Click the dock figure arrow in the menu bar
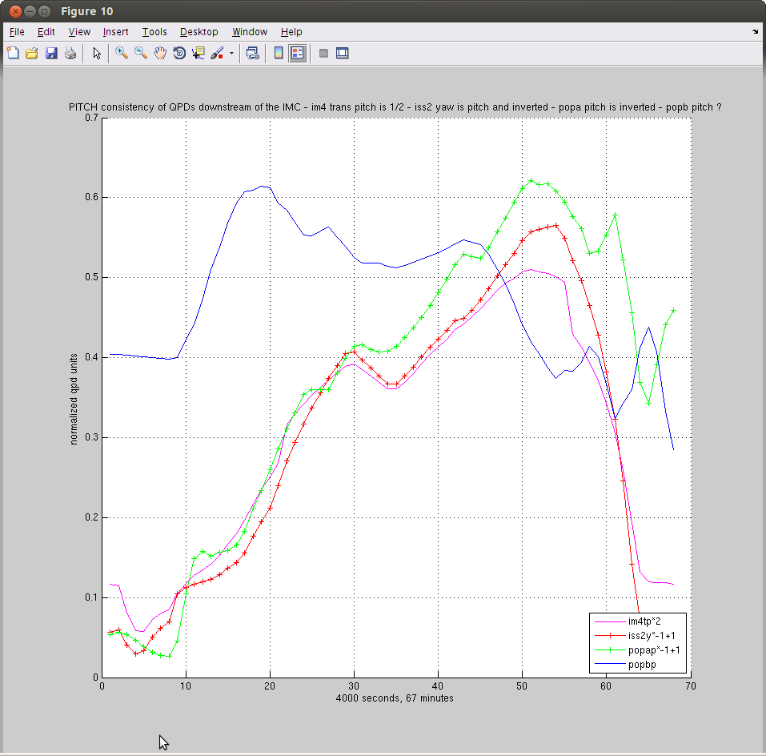Viewport: 766px width, 756px height. pos(756,32)
